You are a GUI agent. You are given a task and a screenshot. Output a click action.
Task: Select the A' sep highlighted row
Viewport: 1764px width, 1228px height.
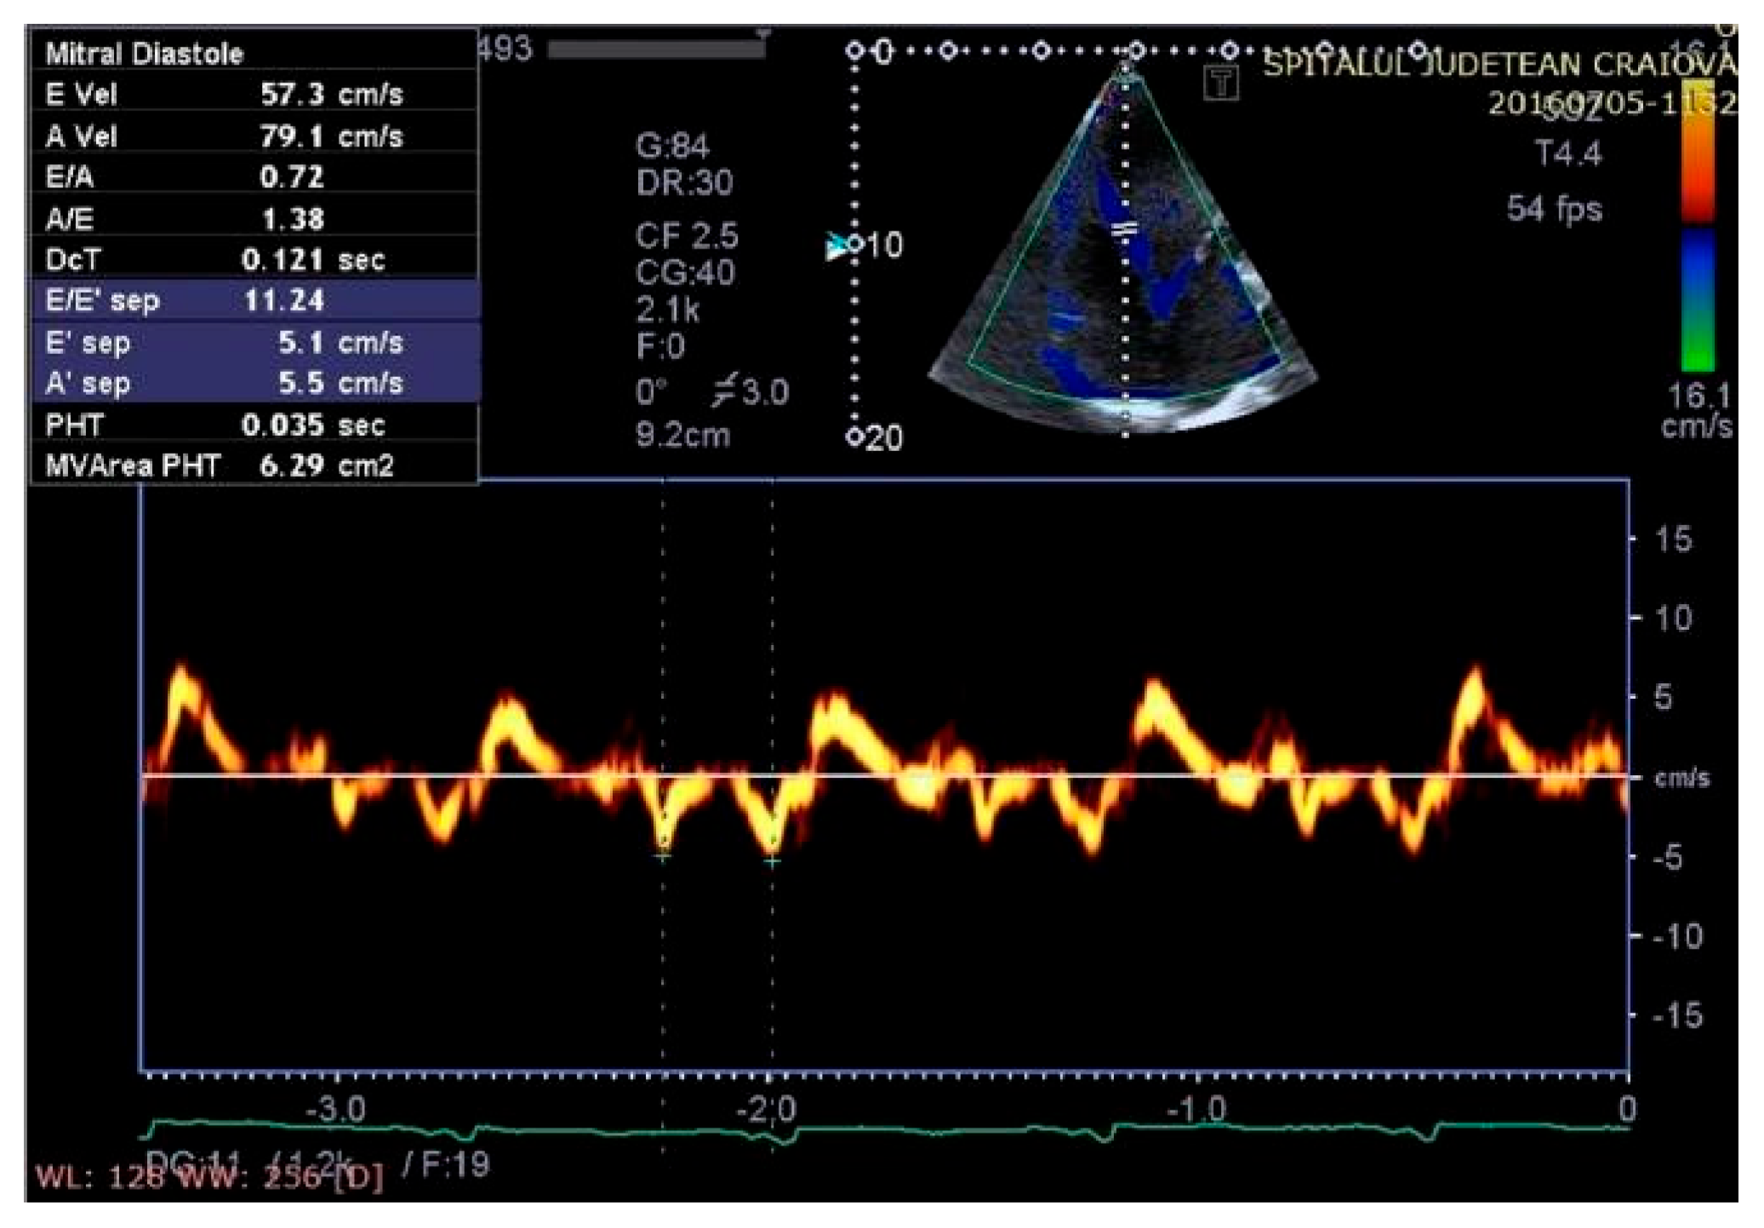[254, 383]
